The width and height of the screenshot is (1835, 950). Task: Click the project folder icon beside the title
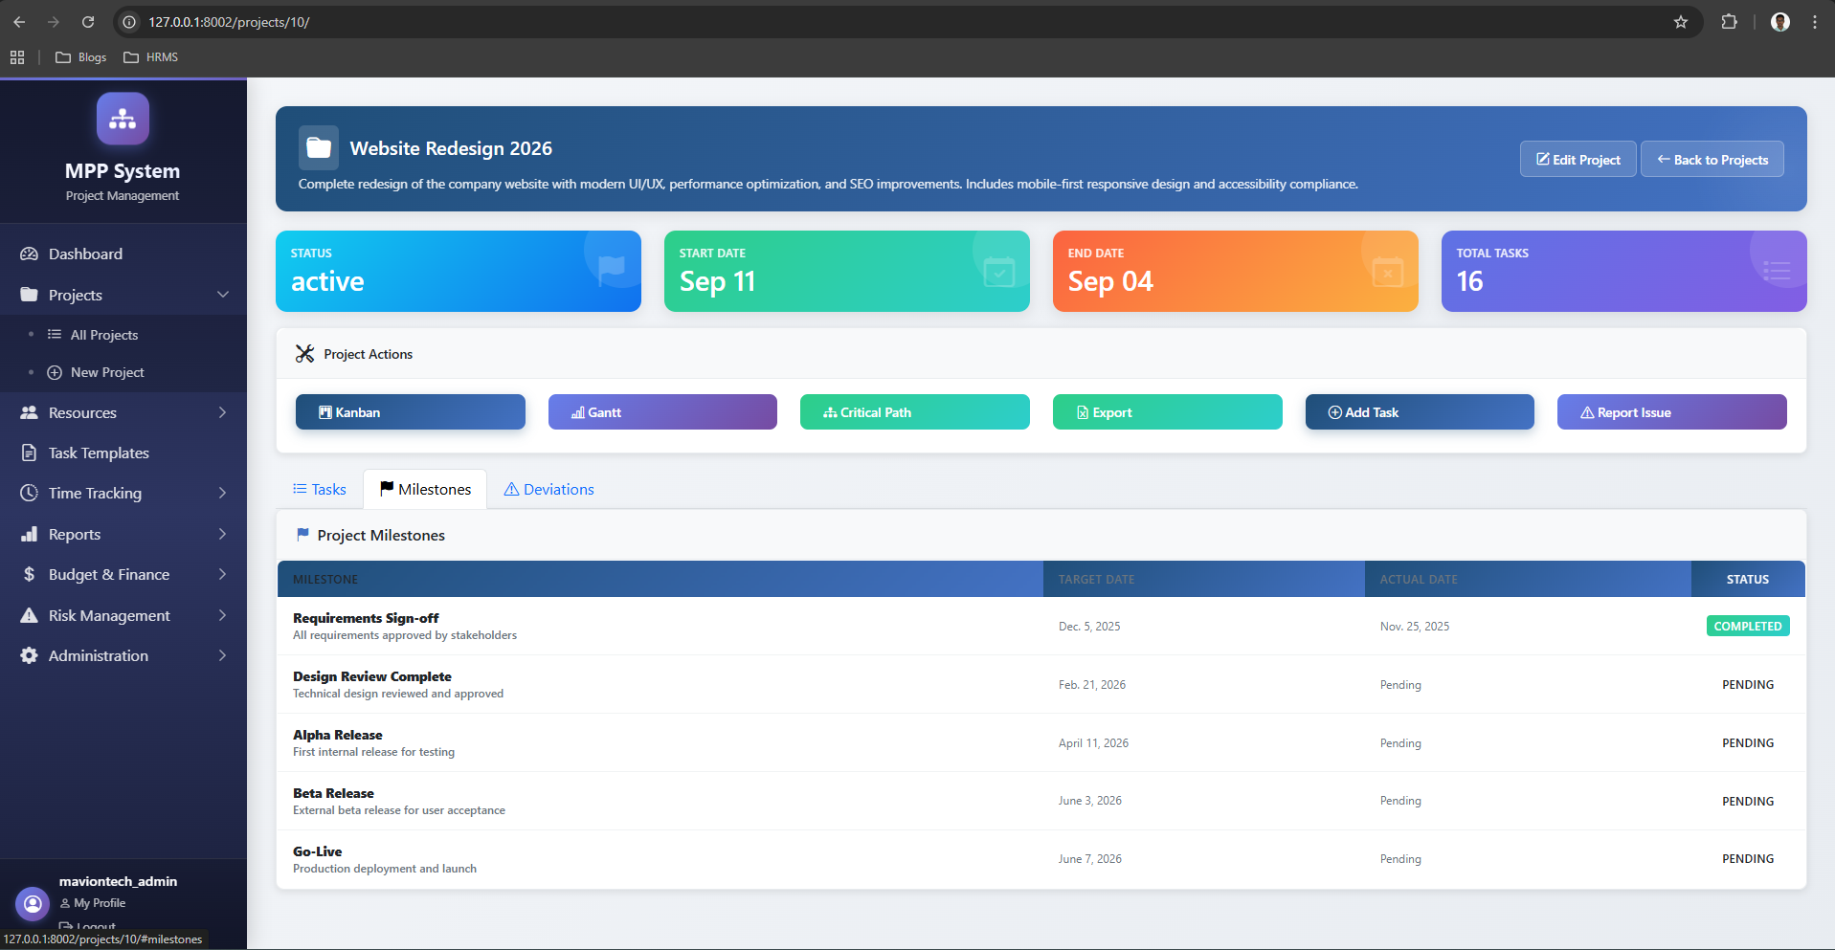[319, 147]
